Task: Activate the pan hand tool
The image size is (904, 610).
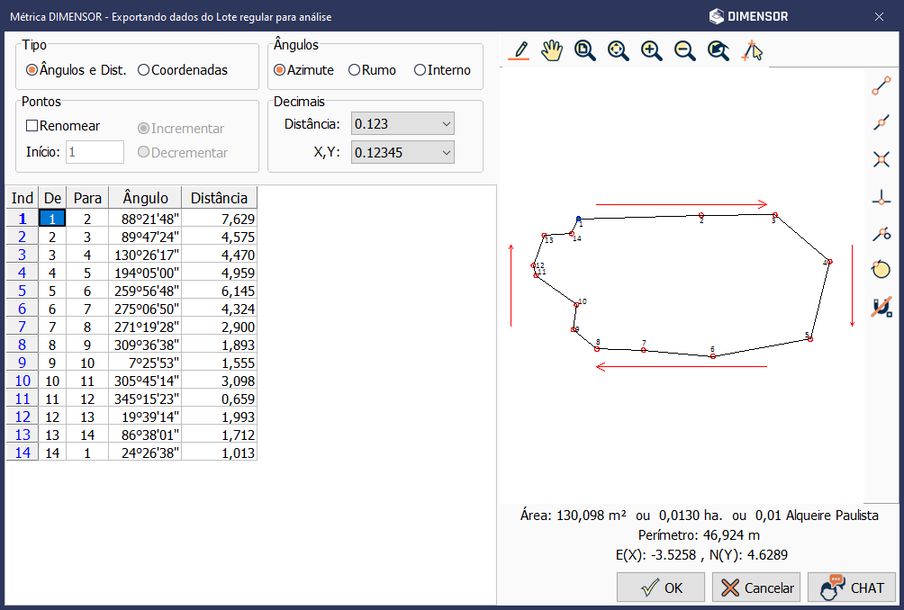Action: (x=551, y=50)
